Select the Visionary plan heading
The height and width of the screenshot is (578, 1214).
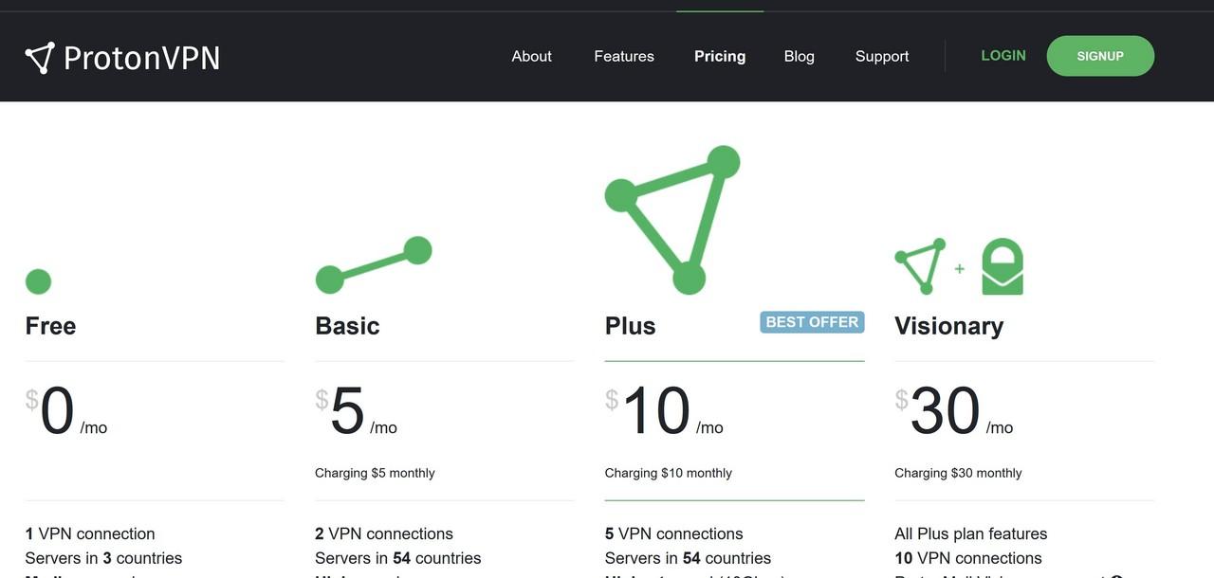coord(948,326)
